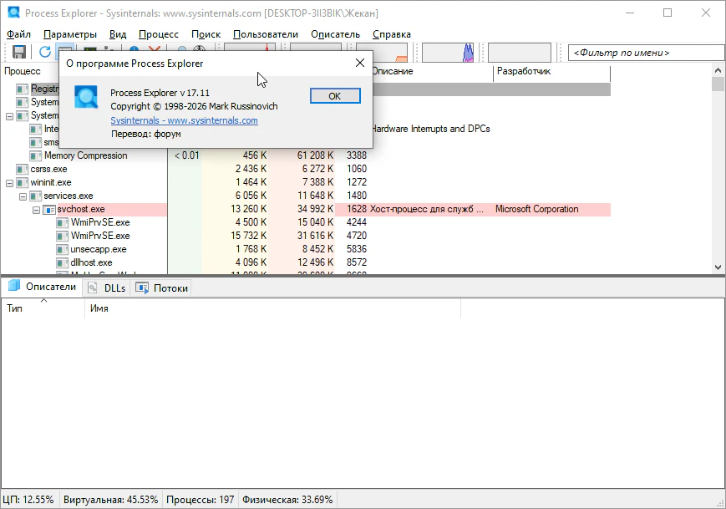Click the Process Explorer logo in About dialog
726x509 pixels.
86,97
